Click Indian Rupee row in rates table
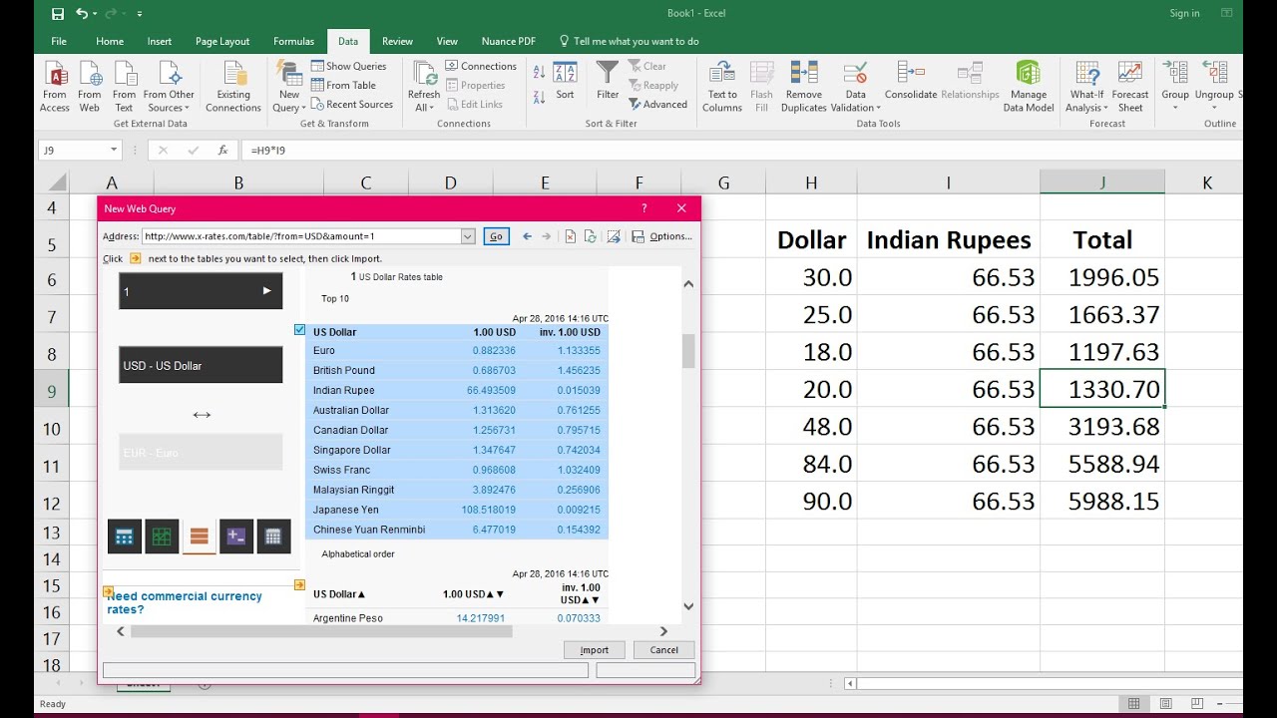Viewport: 1277px width, 718px height. pyautogui.click(x=457, y=390)
